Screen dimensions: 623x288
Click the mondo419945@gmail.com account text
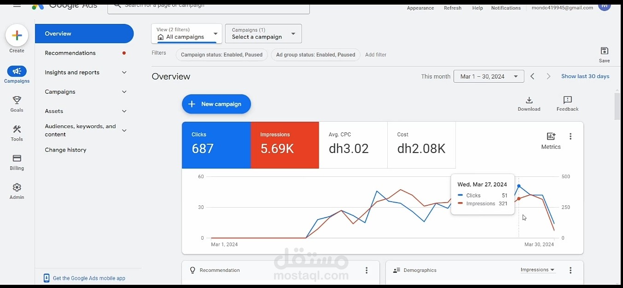[562, 8]
